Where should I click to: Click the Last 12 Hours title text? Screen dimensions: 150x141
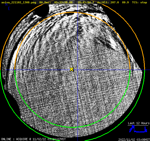pyautogui.click(x=139, y=123)
